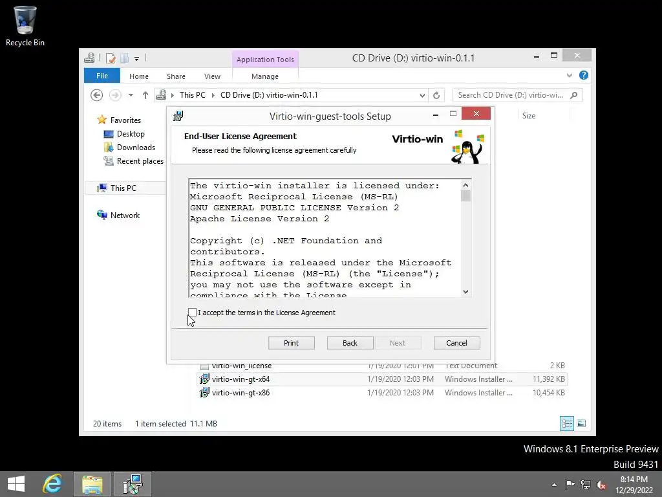The width and height of the screenshot is (662, 497).
Task: Select the virtio-win_license text document
Action: click(x=381, y=366)
